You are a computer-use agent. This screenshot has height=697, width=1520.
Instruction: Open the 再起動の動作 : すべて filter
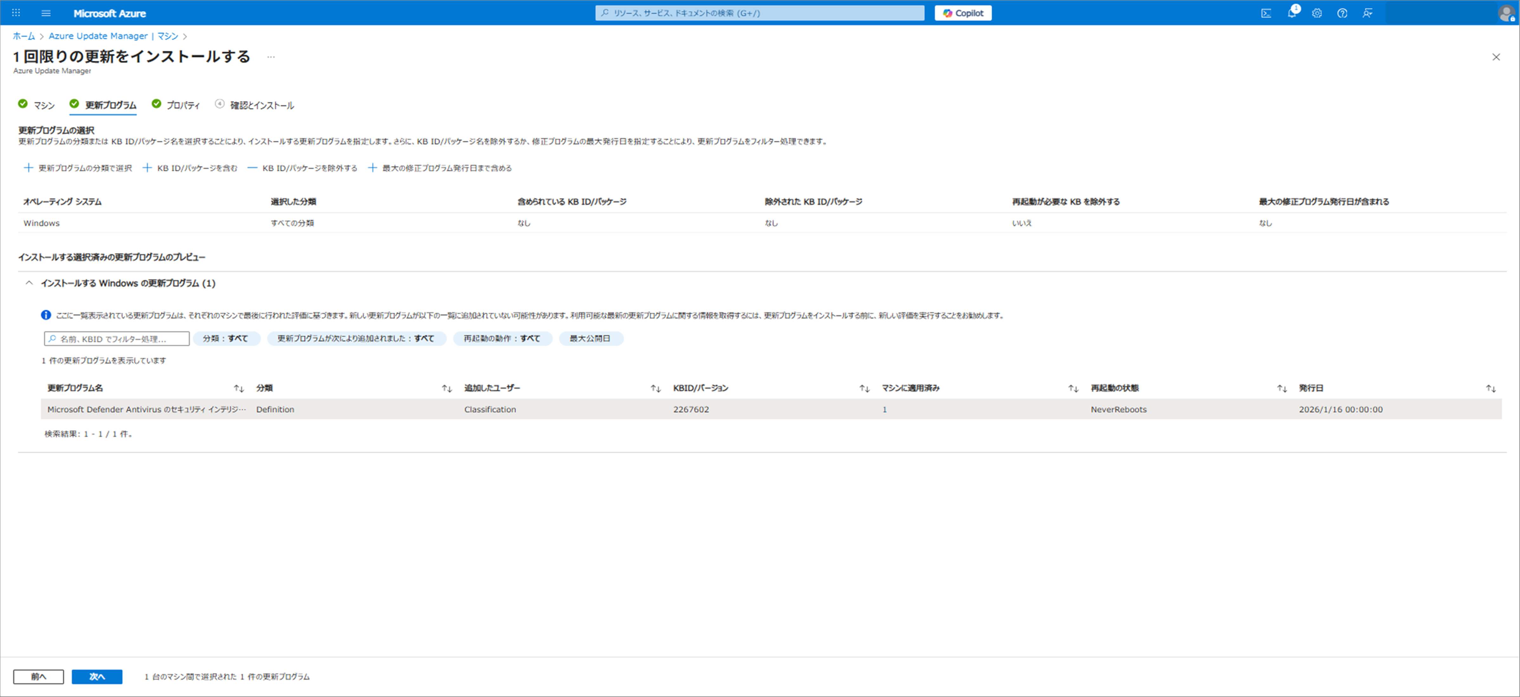pos(501,339)
